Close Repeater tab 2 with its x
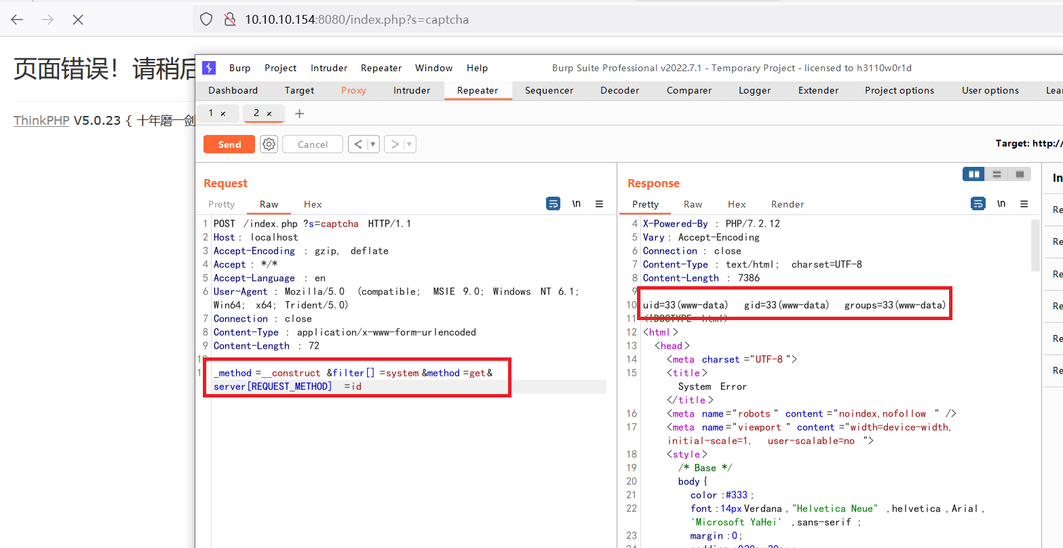 (x=269, y=113)
